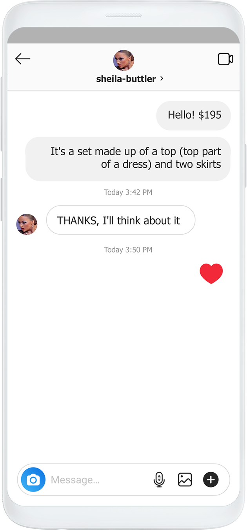
Task: Tap the Today 3:42 PM timestamp
Action: tap(128, 192)
